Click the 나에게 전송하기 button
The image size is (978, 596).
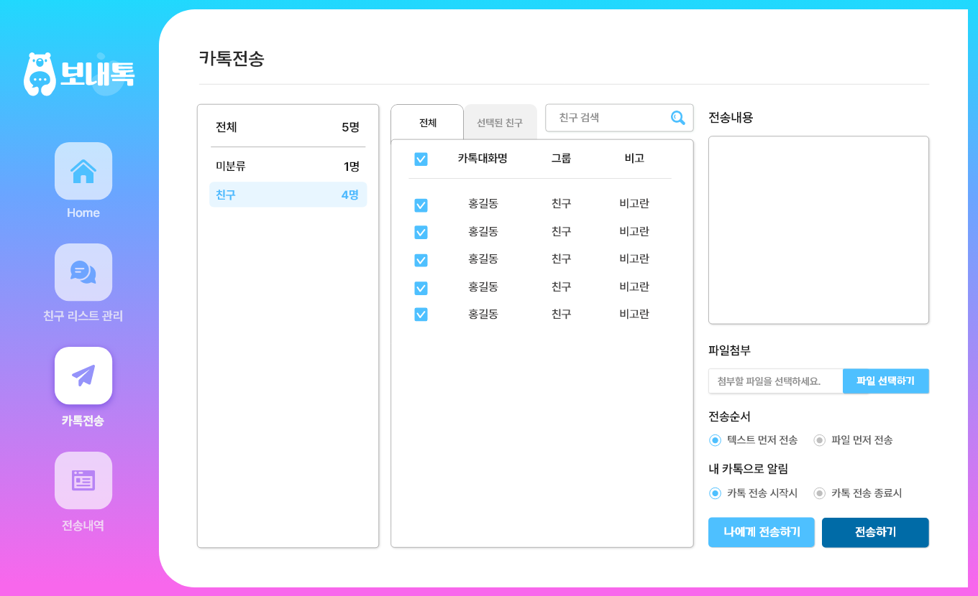[x=762, y=532]
